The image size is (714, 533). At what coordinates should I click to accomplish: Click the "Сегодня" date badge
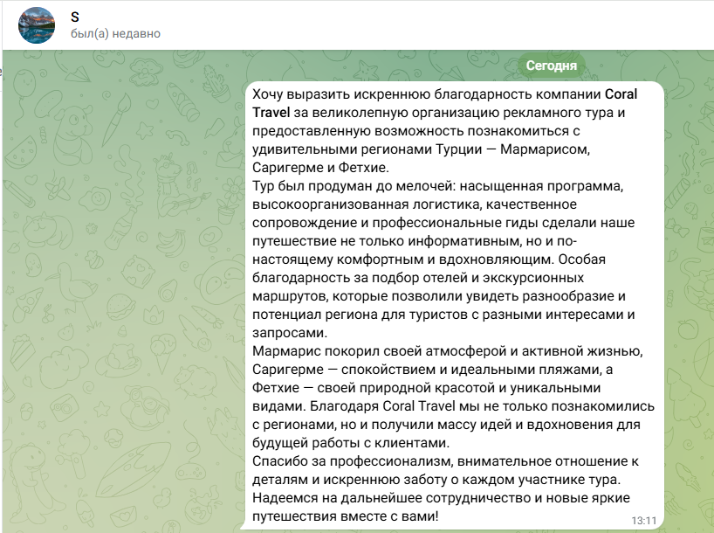coord(551,66)
